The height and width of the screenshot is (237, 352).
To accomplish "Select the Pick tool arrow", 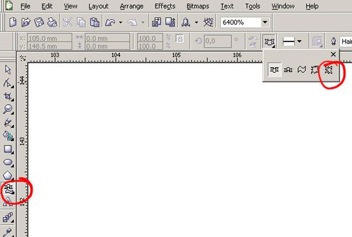I will tap(8, 70).
